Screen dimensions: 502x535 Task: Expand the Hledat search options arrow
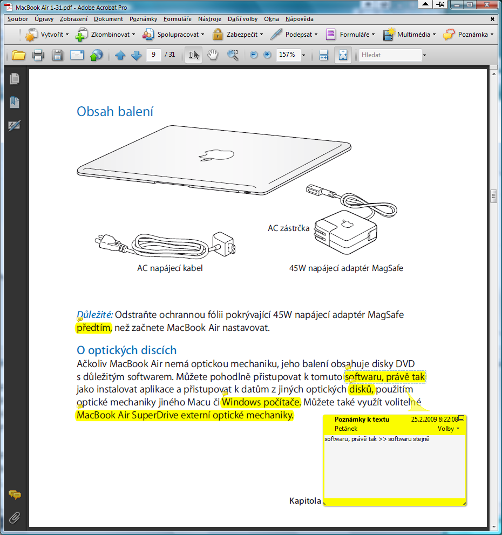coord(424,55)
